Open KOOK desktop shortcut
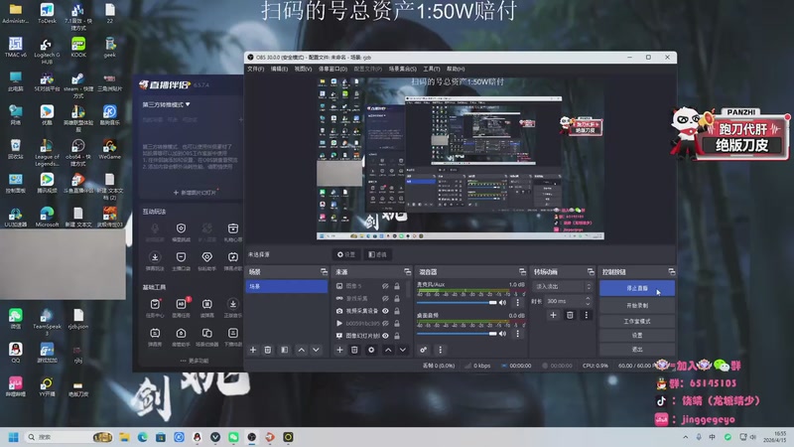 (x=78, y=47)
